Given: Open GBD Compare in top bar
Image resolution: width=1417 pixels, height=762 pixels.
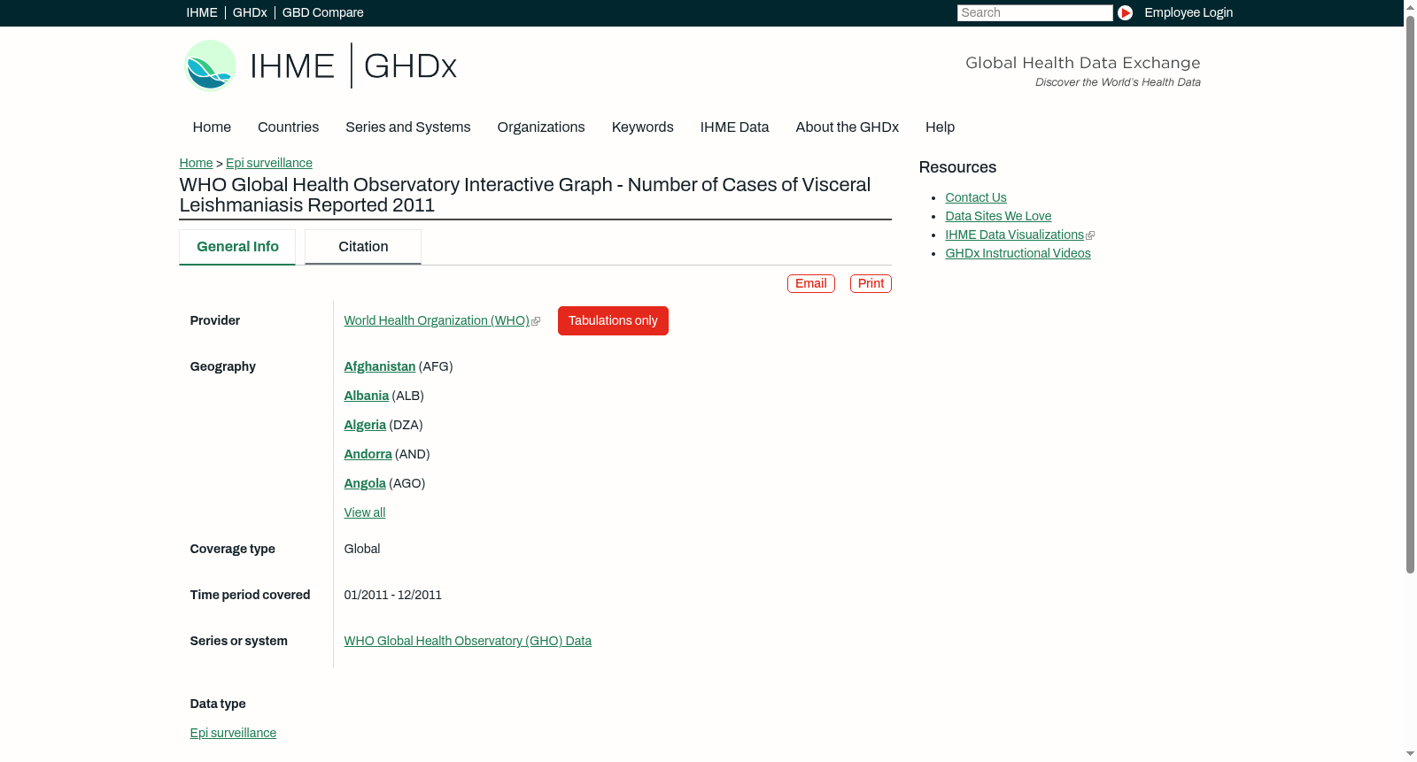Looking at the screenshot, I should pos(322,12).
